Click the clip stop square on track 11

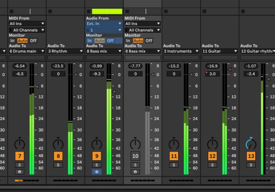(166, 11)
